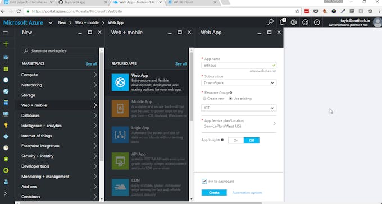Viewport: 382px width, 204px height.
Task: Click the feedback smiley icon
Action: click(x=305, y=22)
